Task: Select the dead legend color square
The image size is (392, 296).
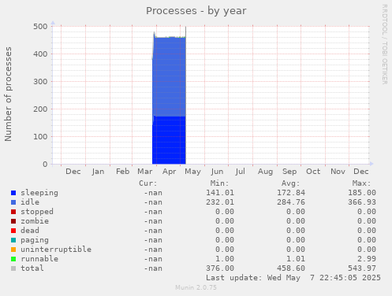Action: point(13,231)
